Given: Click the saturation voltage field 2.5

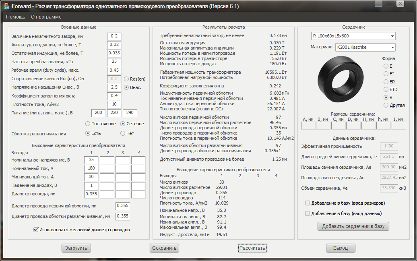Looking at the screenshot, I should coord(114,87).
